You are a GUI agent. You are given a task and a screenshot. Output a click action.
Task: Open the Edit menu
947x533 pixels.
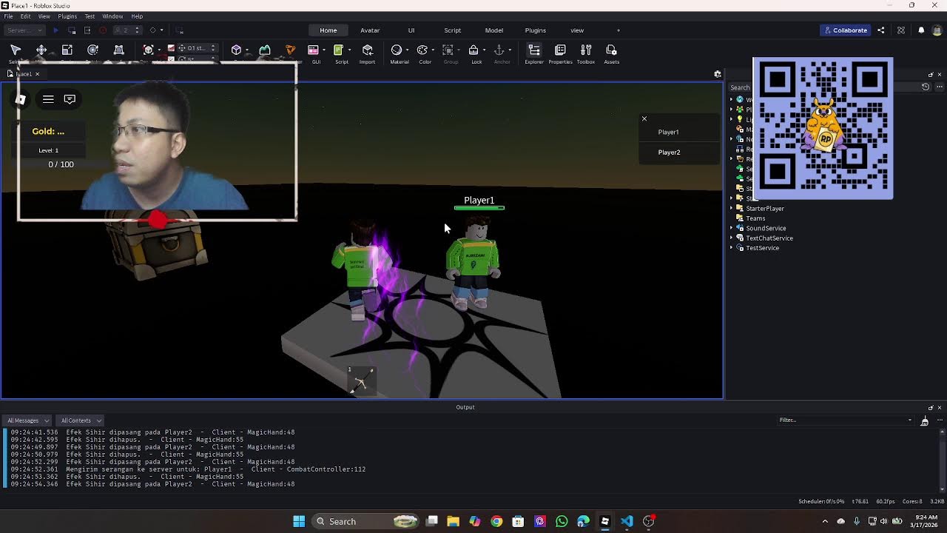coord(25,16)
